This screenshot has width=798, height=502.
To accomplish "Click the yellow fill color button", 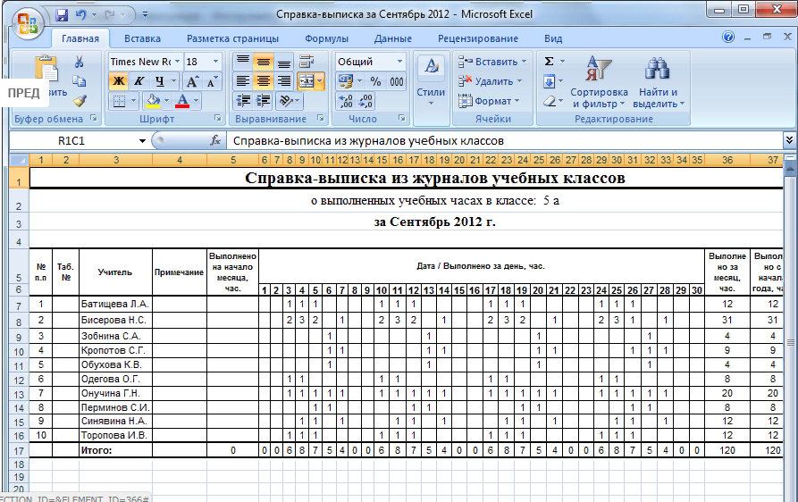I will click(152, 101).
